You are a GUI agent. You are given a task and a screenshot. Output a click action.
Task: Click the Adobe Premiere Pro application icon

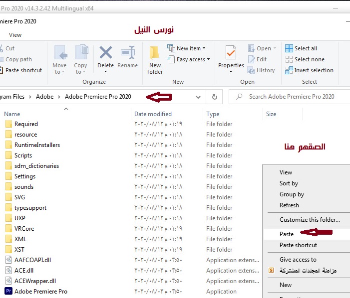tap(8, 291)
